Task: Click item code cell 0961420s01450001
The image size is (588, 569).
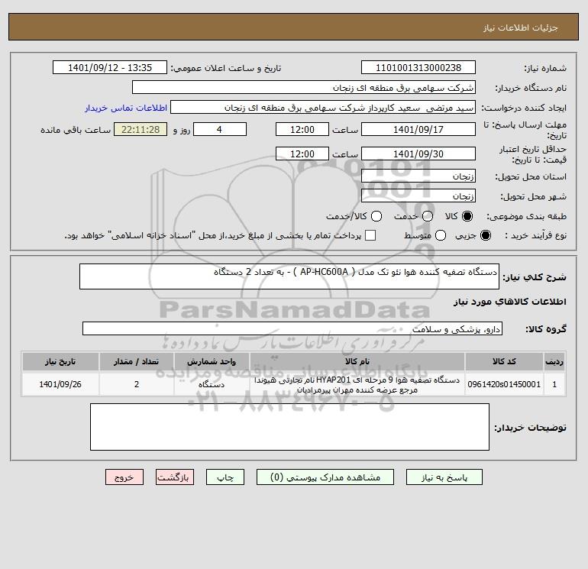Action: [x=504, y=384]
